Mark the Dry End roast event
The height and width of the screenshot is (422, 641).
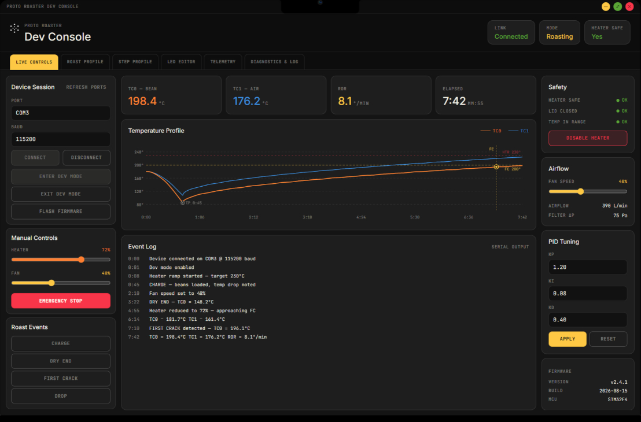[61, 361]
